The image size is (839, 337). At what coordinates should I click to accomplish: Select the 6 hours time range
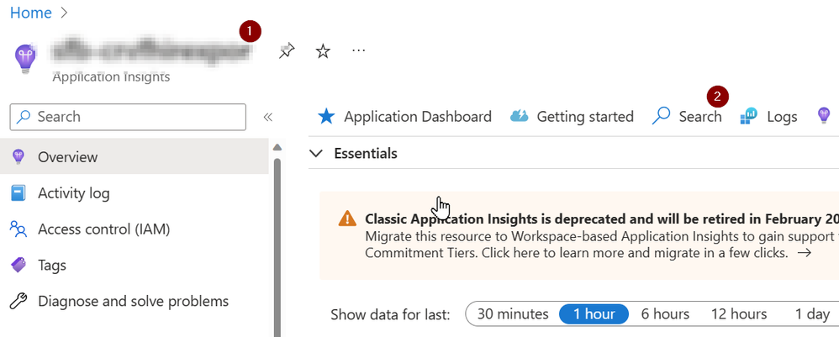click(x=665, y=314)
